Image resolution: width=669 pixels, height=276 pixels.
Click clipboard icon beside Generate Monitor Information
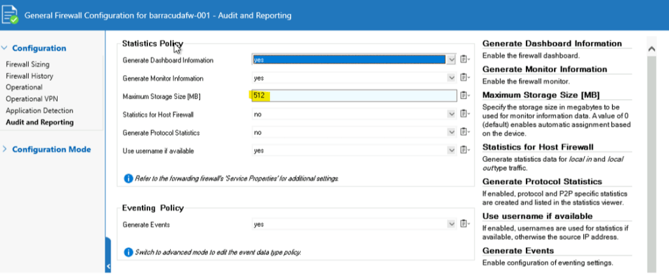464,78
